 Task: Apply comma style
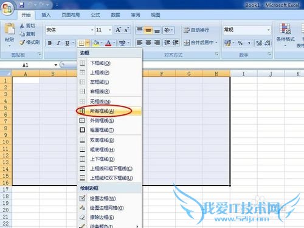pos(249,43)
